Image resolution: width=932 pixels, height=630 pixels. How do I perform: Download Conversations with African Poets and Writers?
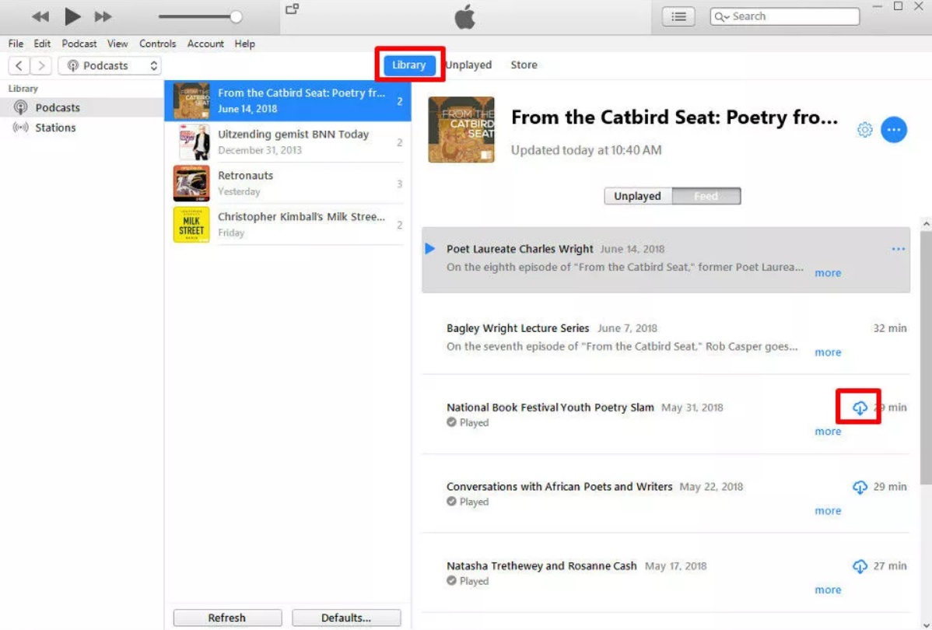click(x=860, y=487)
